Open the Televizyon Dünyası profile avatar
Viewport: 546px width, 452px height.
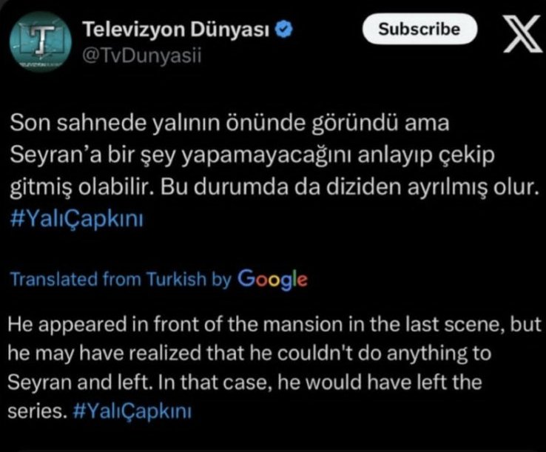click(41, 41)
